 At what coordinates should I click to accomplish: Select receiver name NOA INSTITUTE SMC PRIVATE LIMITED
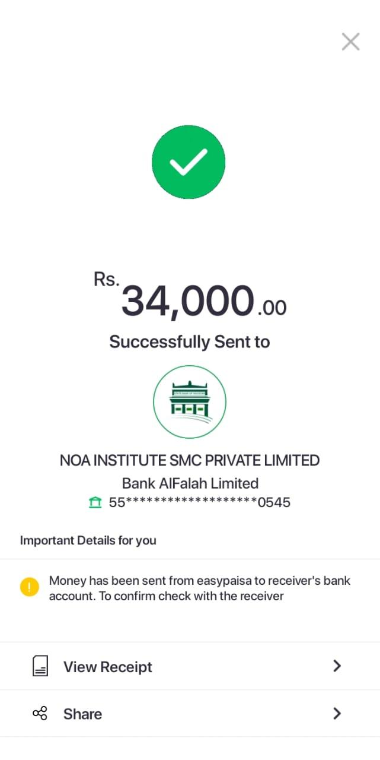tap(190, 460)
